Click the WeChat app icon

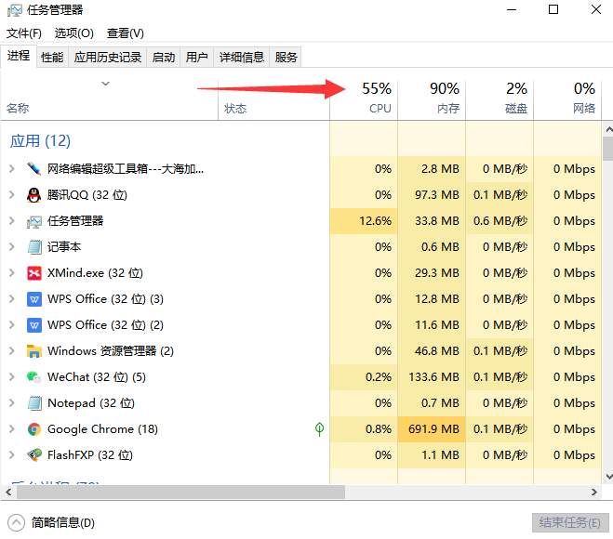tap(34, 377)
